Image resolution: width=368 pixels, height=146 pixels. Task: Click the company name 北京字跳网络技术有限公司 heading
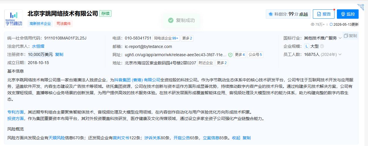[63, 13]
